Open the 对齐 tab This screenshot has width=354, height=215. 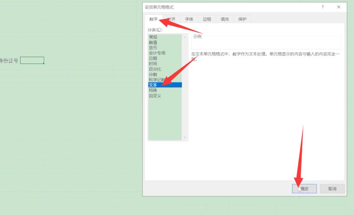(x=172, y=19)
